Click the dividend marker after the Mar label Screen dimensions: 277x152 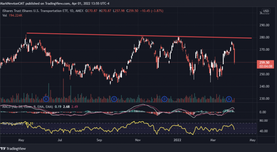tap(229, 99)
